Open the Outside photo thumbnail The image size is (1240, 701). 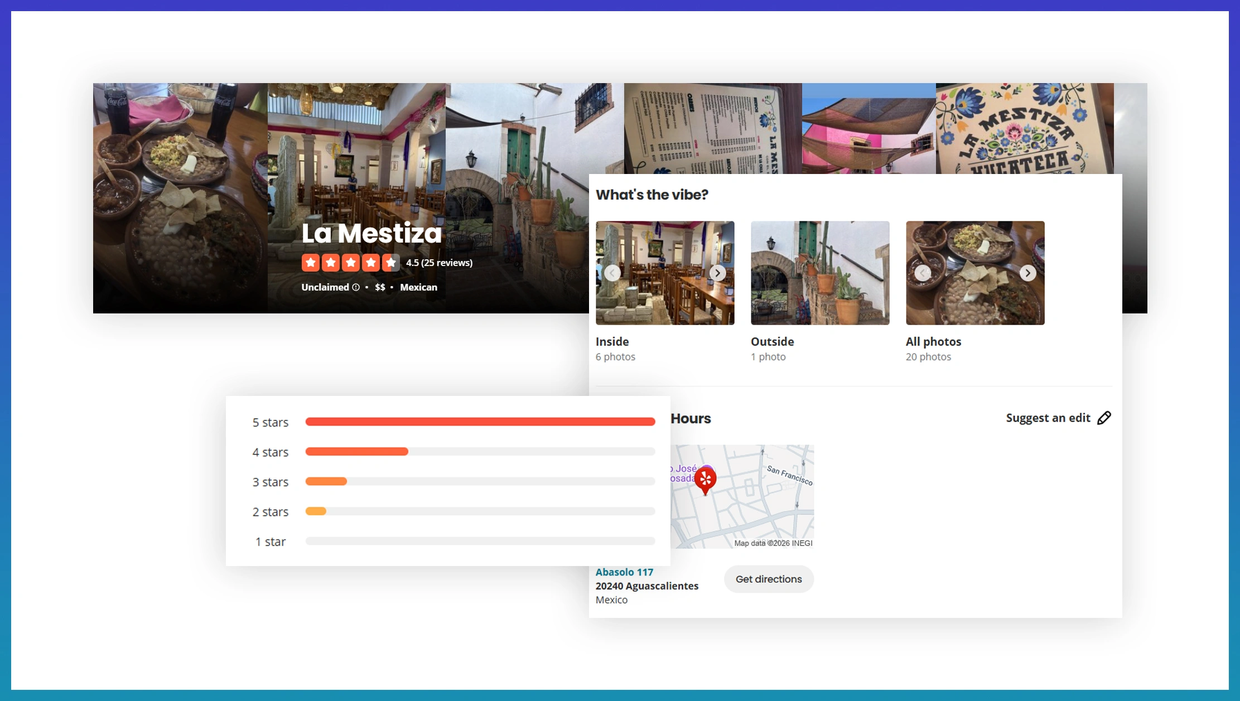(x=820, y=273)
